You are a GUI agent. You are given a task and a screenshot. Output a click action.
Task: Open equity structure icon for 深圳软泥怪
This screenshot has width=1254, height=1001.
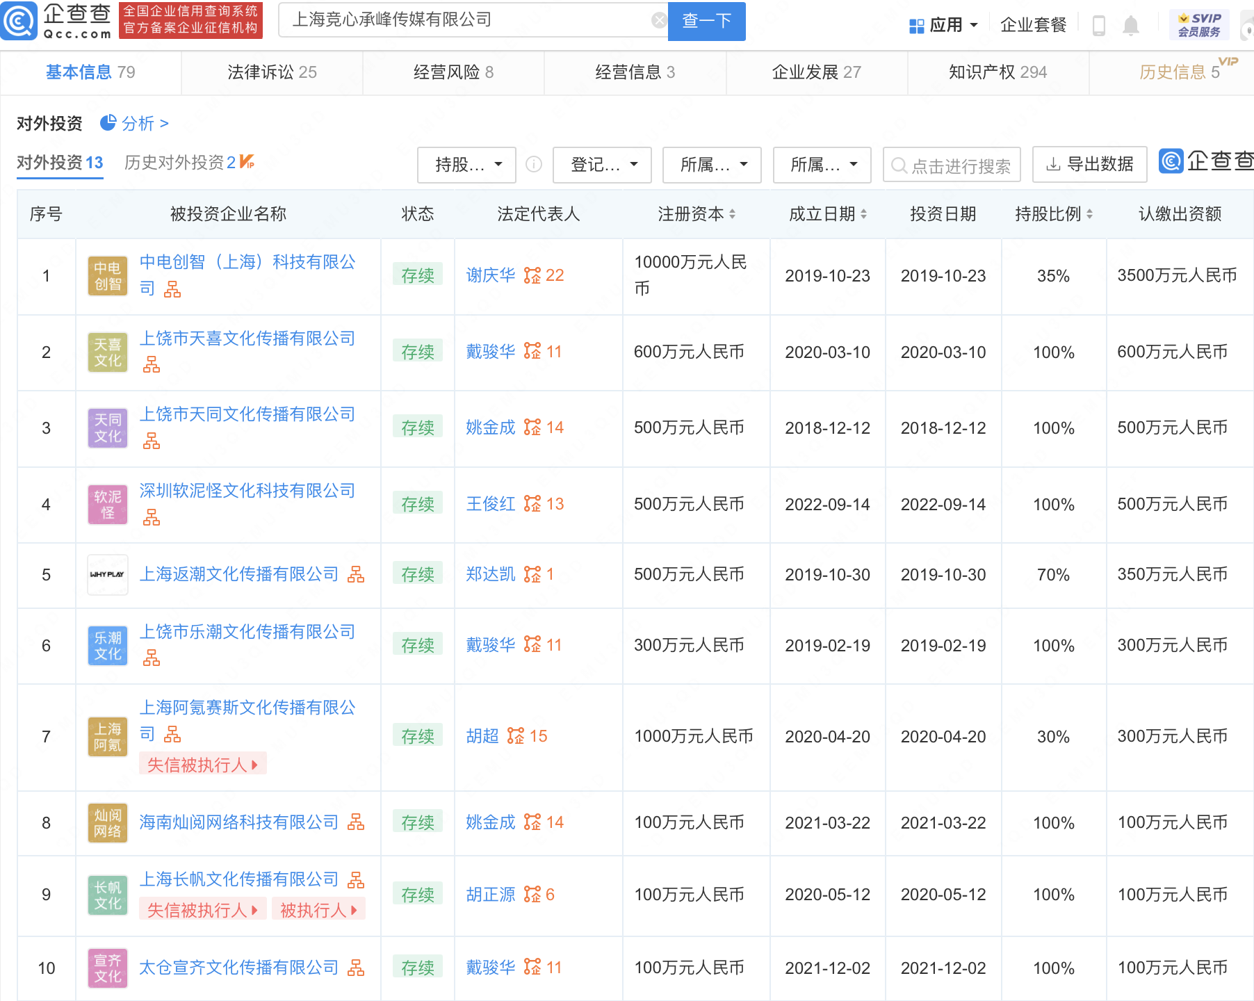(x=152, y=517)
